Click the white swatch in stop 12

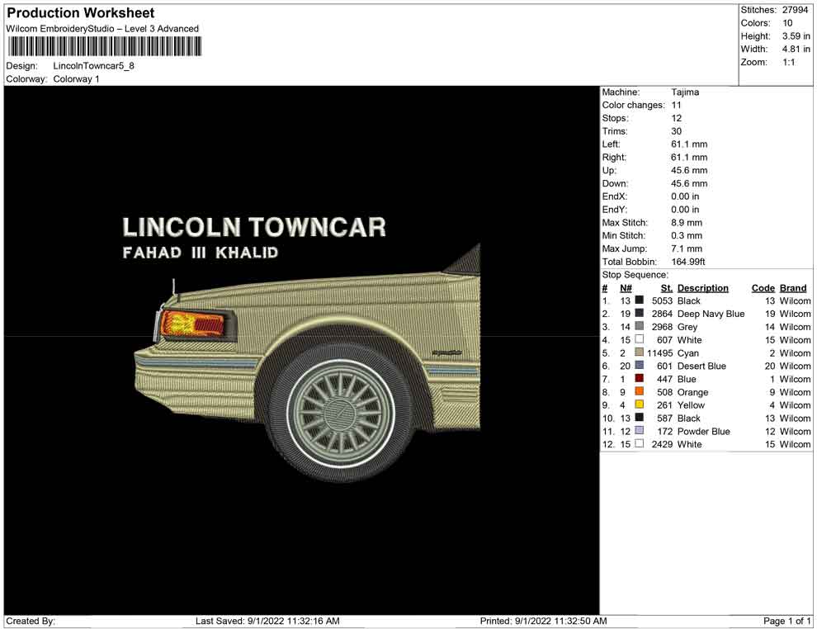tap(640, 443)
